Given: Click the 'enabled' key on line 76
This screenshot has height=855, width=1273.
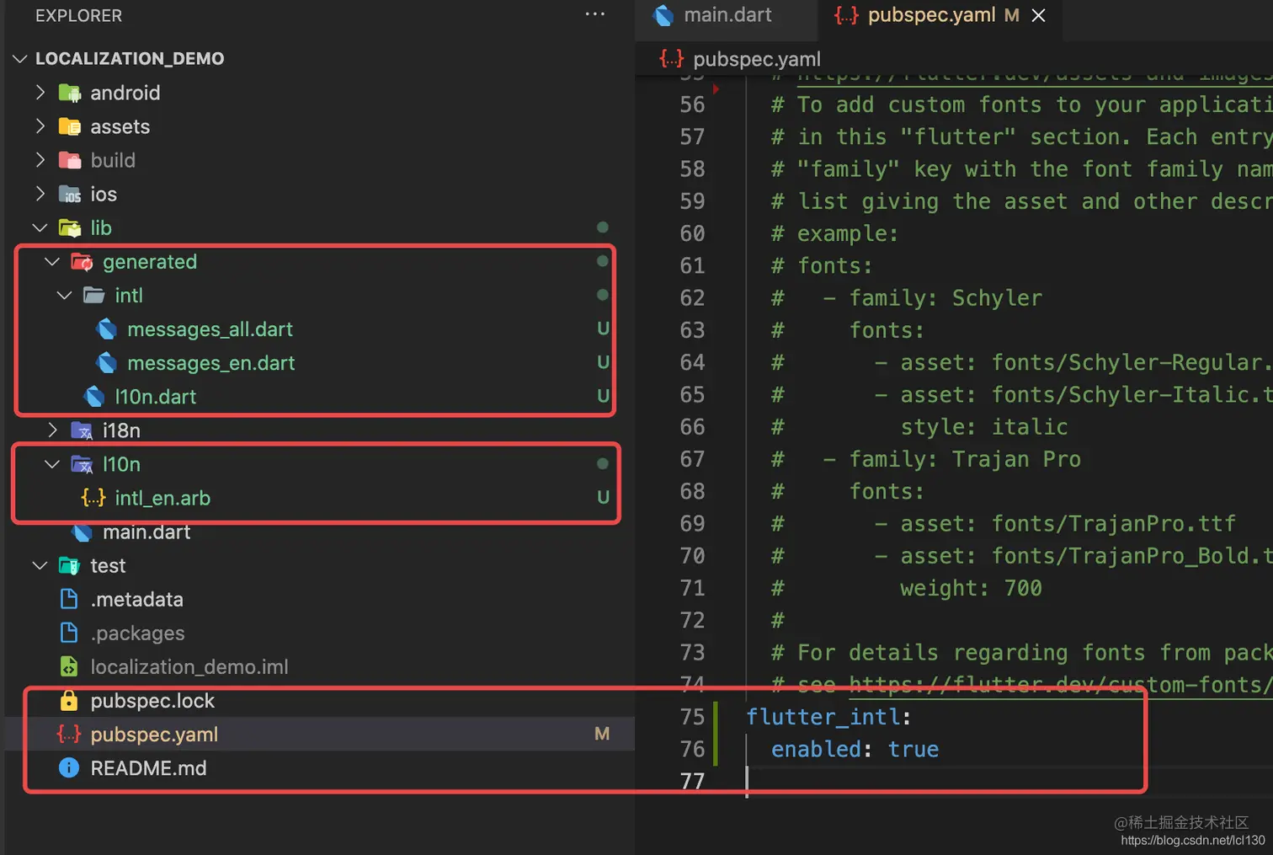Looking at the screenshot, I should pyautogui.click(x=817, y=749).
